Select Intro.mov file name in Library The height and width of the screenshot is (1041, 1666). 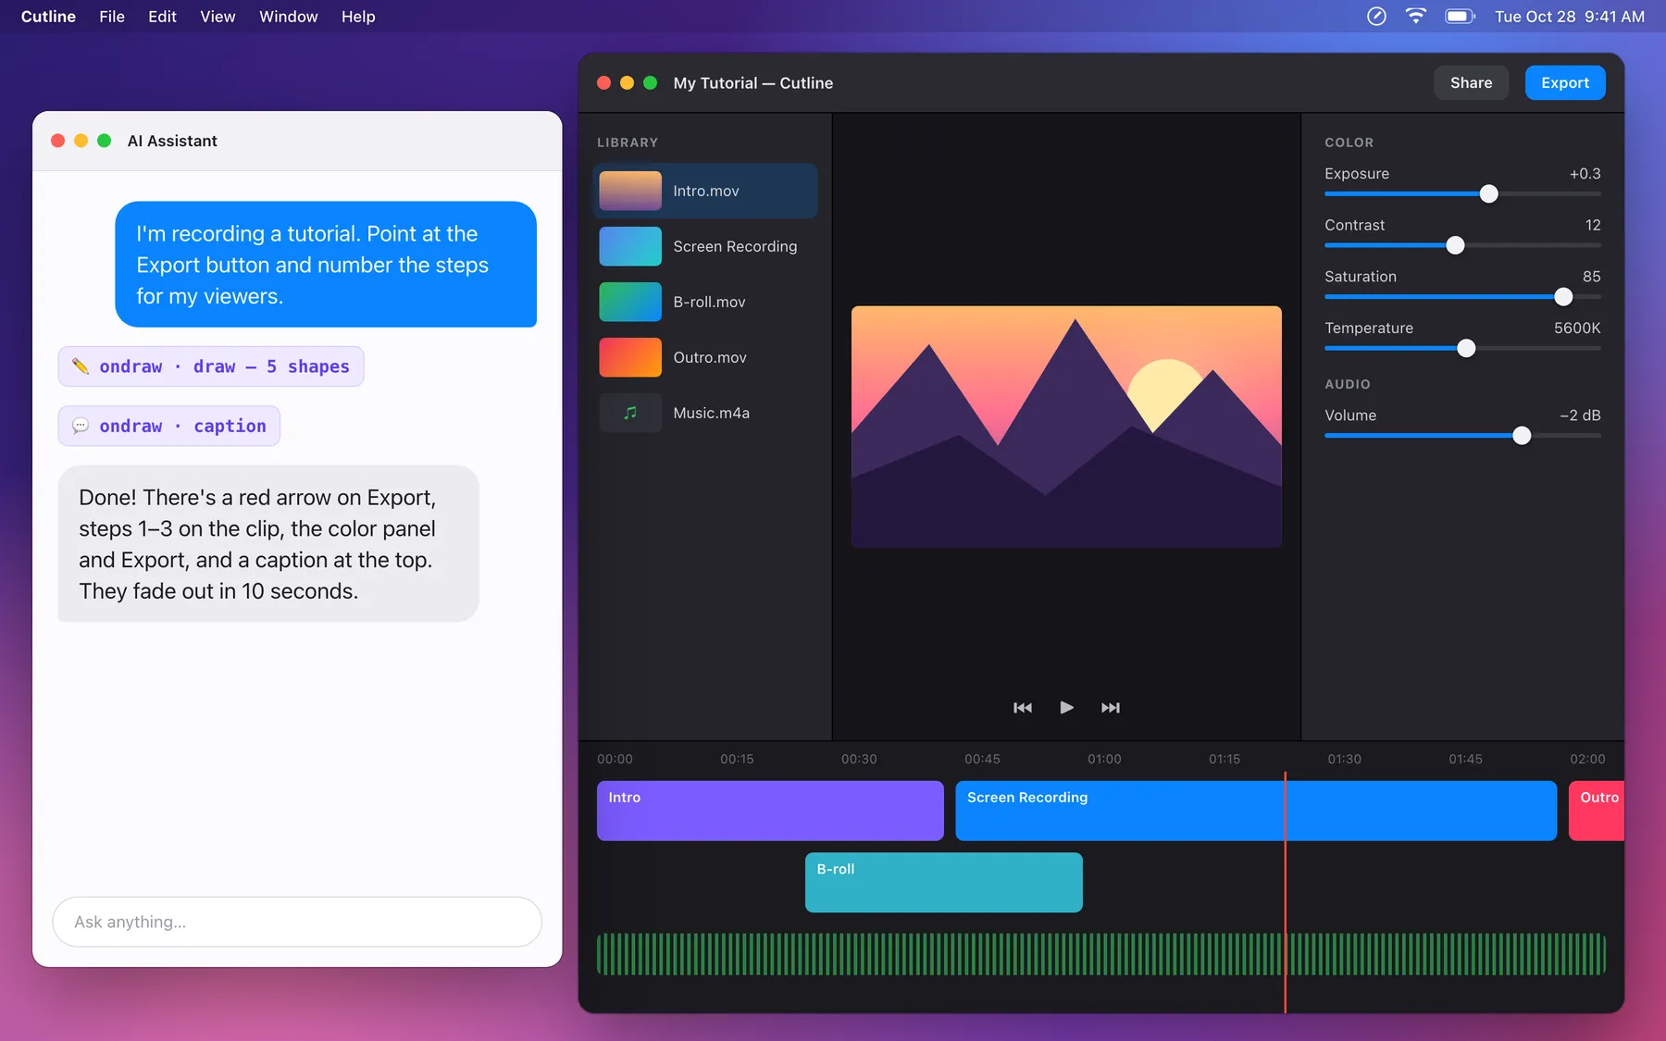click(706, 191)
